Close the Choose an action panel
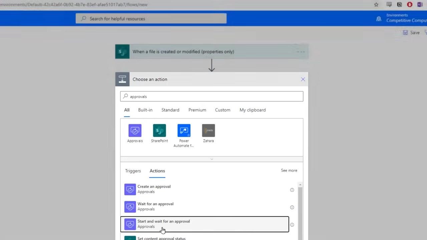Image resolution: width=427 pixels, height=240 pixels. coord(303,79)
